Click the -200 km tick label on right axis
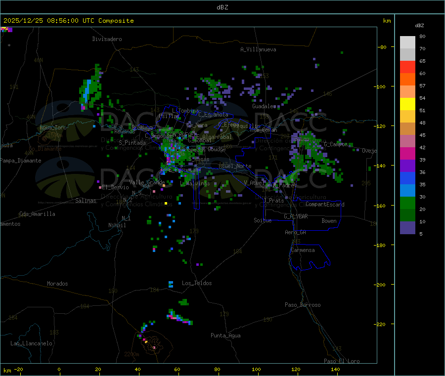Image resolution: width=445 pixels, height=376 pixels. click(380, 285)
